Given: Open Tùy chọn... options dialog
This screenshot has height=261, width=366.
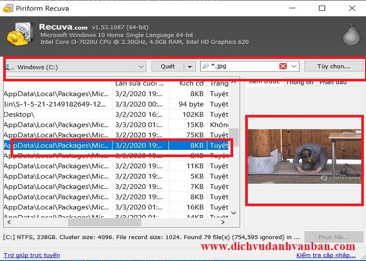Looking at the screenshot, I should pos(334,66).
